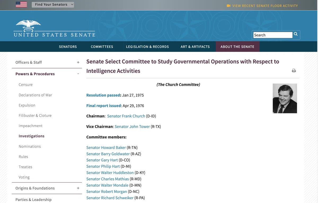Select Filibuster & Cloture in sidebar

tap(35, 116)
